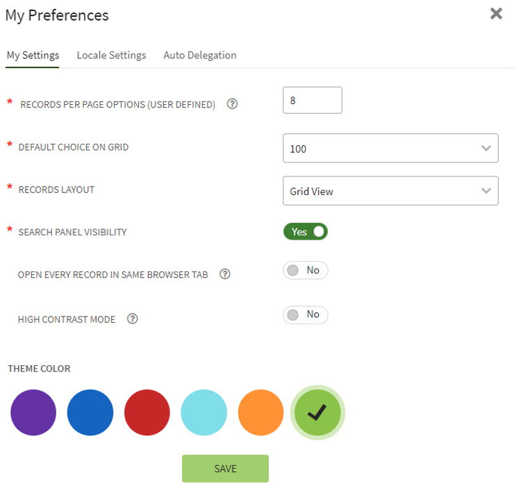Image resolution: width=521 pixels, height=486 pixels.
Task: Select the My Settings tab
Action: point(33,56)
